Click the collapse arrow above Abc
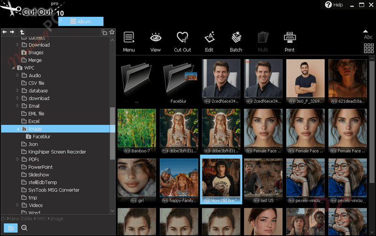This screenshot has height=236, width=376. point(365,31)
